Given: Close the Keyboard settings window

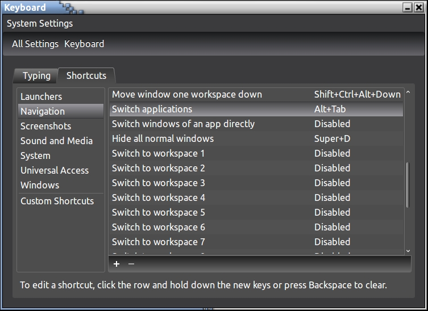Looking at the screenshot, I should point(419,8).
